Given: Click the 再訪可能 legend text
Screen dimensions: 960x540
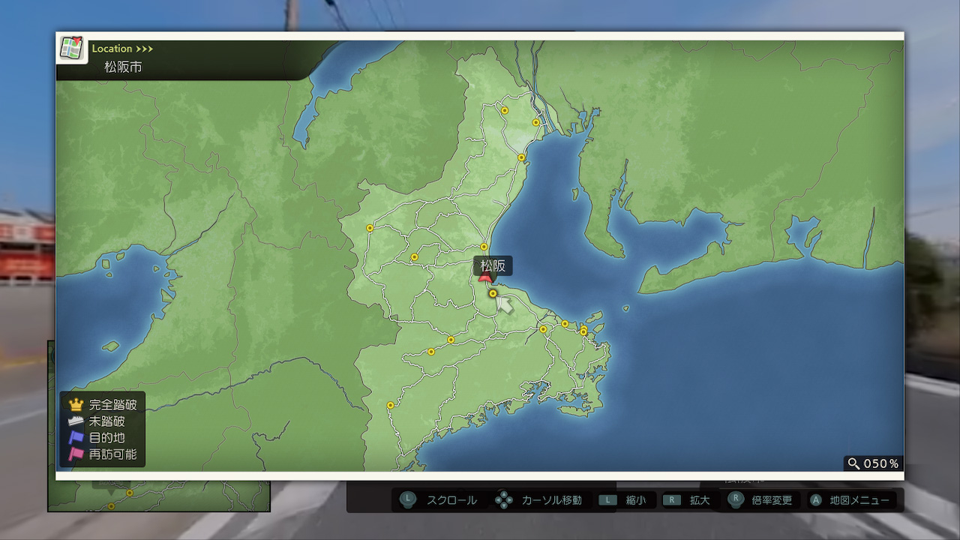Looking at the screenshot, I should (112, 454).
